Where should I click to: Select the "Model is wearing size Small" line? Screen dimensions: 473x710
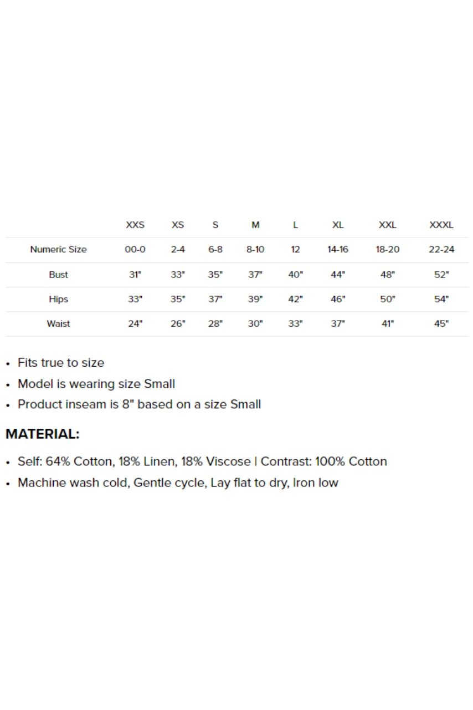(96, 384)
